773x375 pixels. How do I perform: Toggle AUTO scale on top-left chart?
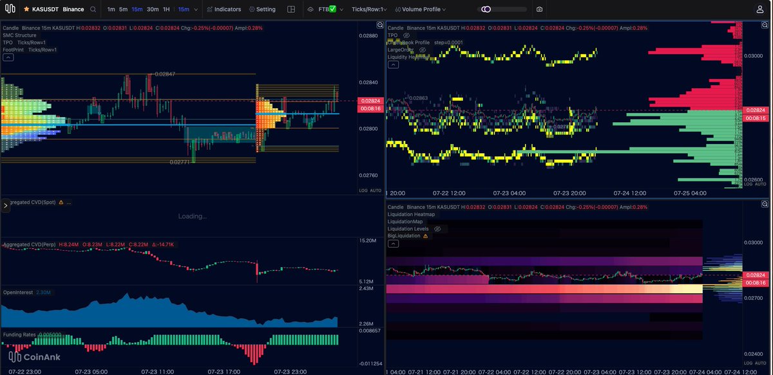(x=376, y=191)
